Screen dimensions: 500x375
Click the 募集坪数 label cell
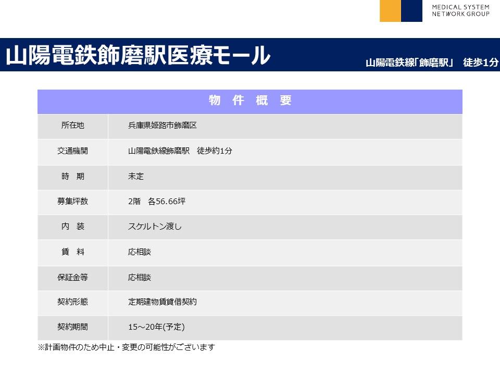[73, 202]
